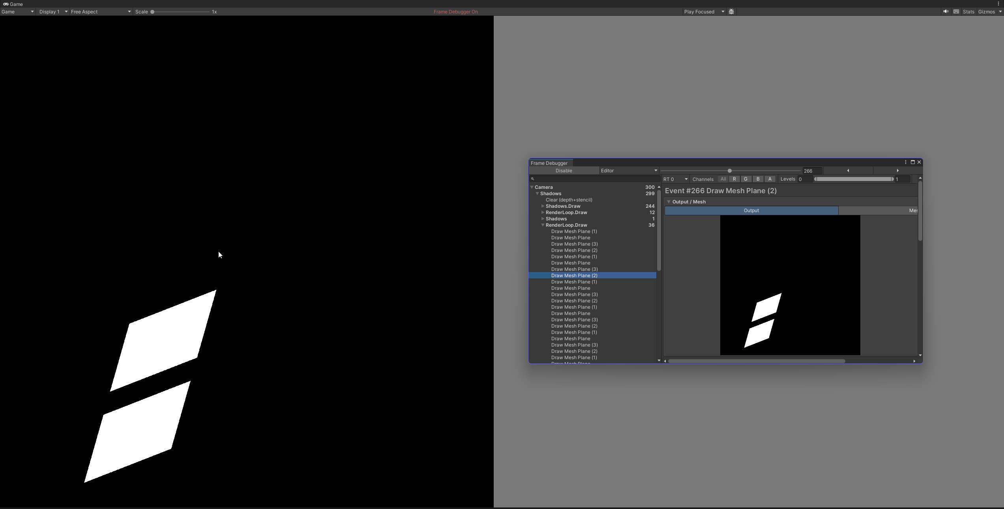
Task: Toggle the A channel
Action: pyautogui.click(x=770, y=179)
